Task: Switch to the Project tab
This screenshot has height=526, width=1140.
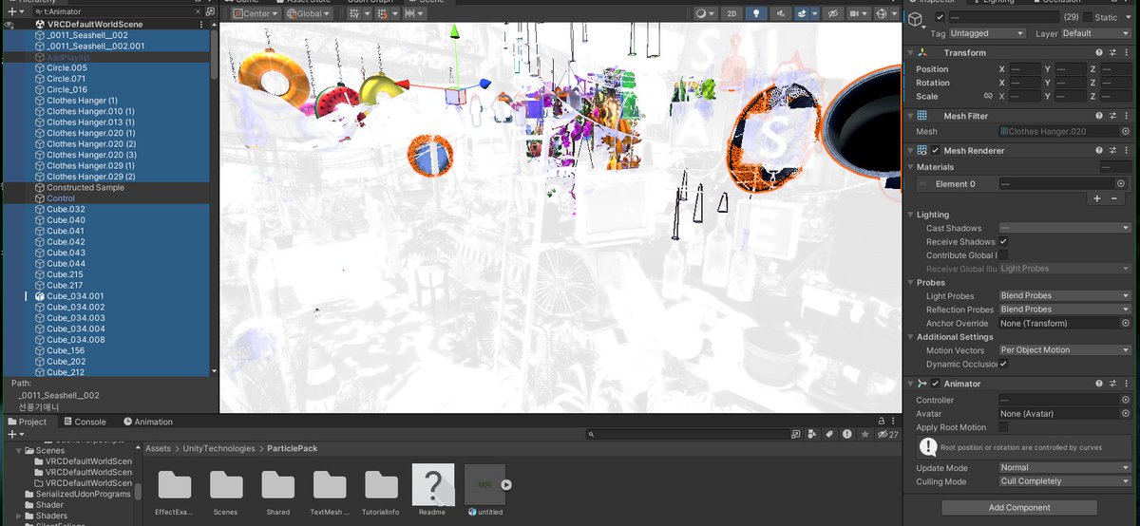Action: (x=27, y=422)
